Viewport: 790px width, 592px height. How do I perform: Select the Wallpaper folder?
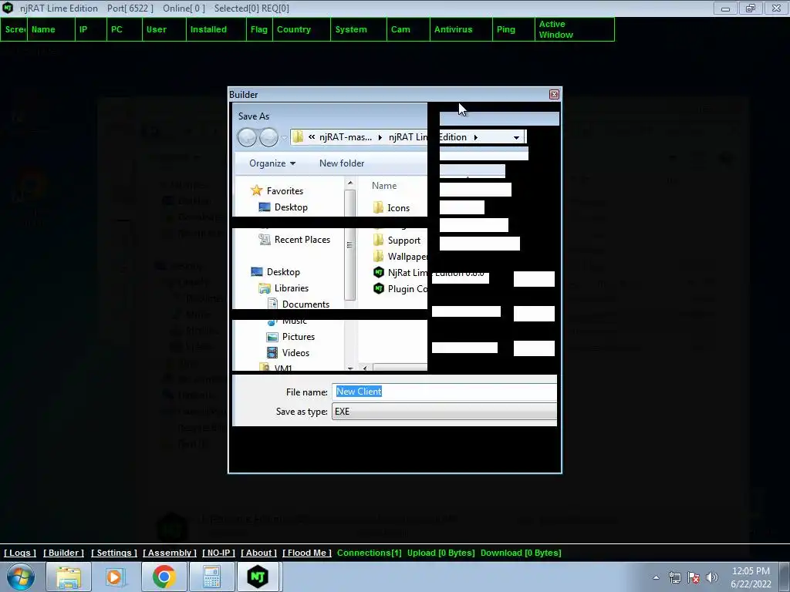coord(400,256)
